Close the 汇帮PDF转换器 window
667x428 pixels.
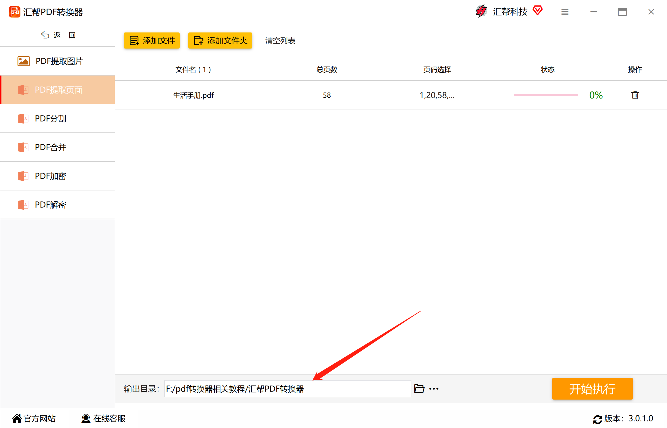[x=651, y=12]
